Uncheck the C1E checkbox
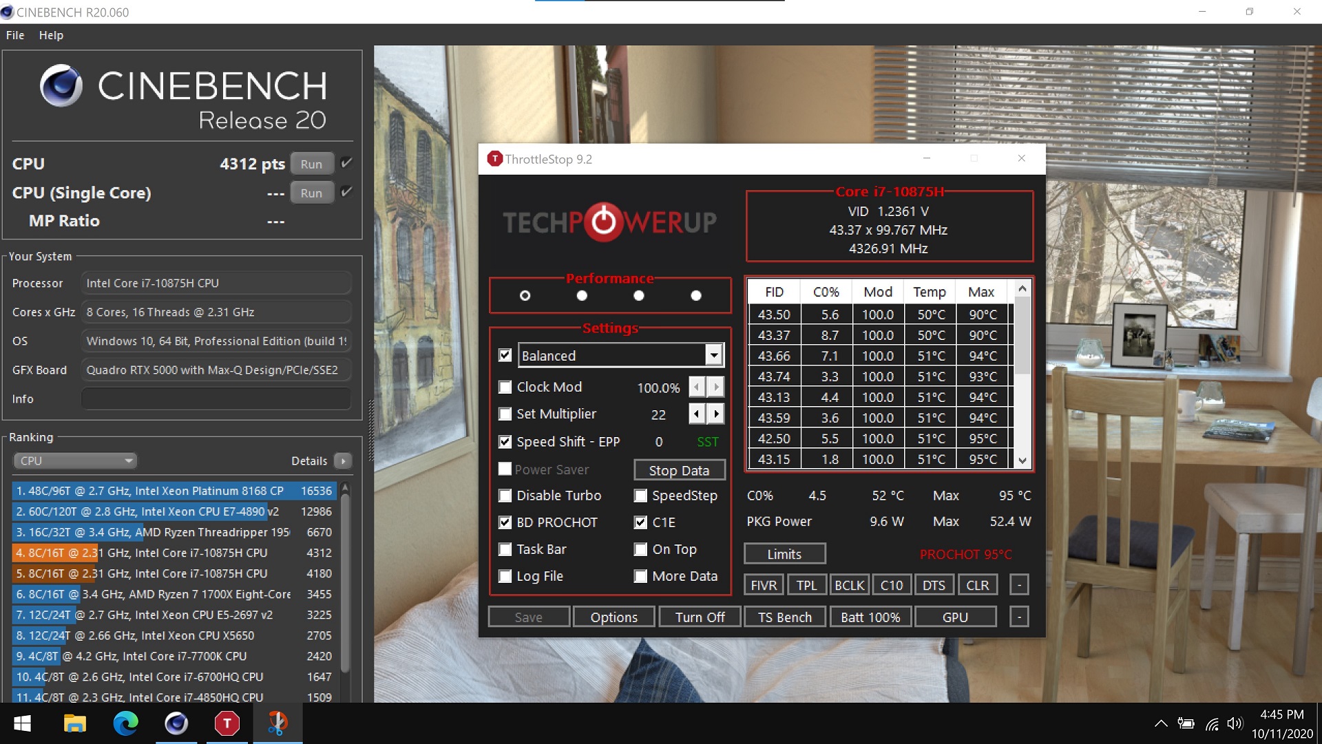Image resolution: width=1322 pixels, height=744 pixels. [x=640, y=522]
